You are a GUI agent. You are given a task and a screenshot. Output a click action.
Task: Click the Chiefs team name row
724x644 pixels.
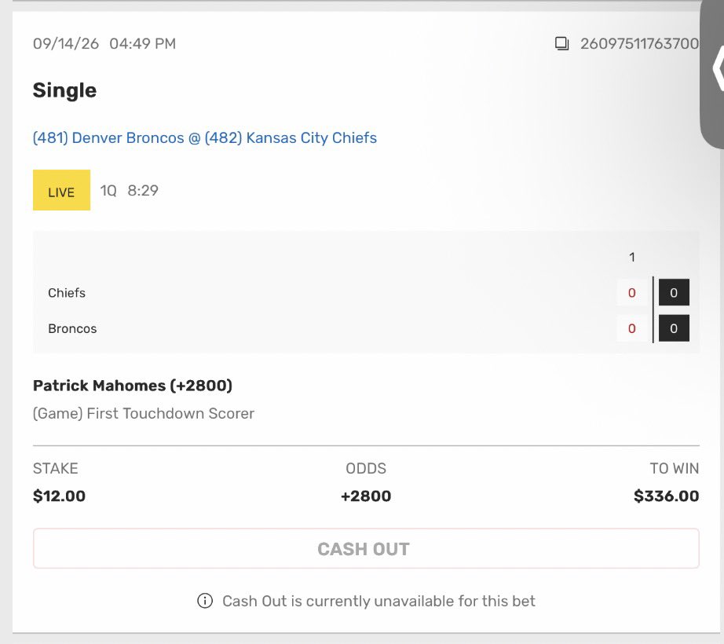pos(67,293)
